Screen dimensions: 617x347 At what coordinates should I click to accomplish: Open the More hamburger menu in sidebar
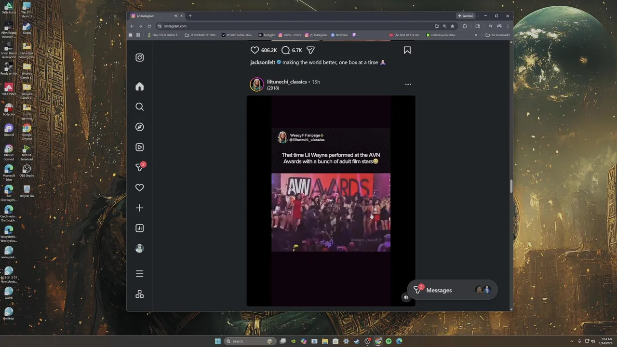[139, 274]
